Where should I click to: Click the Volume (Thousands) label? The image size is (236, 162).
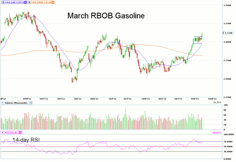17,103
